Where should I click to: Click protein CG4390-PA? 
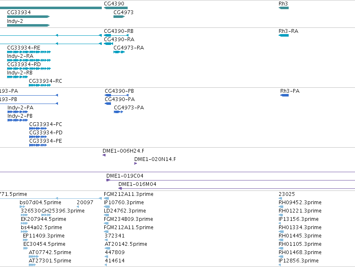pyautogui.click(x=108, y=104)
